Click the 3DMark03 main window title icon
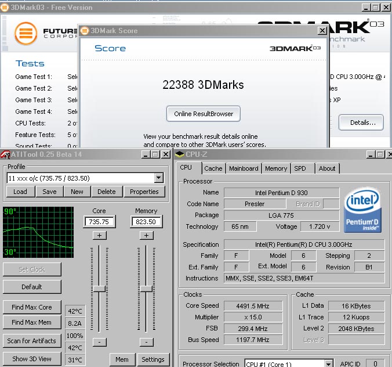This screenshot has width=392, height=367. click(x=4, y=8)
